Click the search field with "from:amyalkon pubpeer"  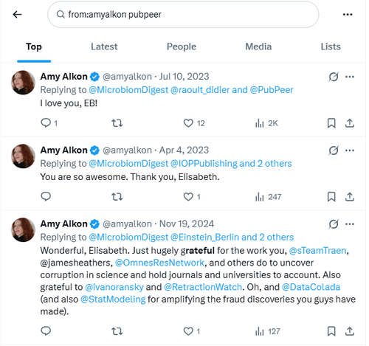coord(183,15)
